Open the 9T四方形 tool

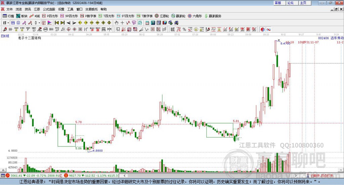(126, 16)
